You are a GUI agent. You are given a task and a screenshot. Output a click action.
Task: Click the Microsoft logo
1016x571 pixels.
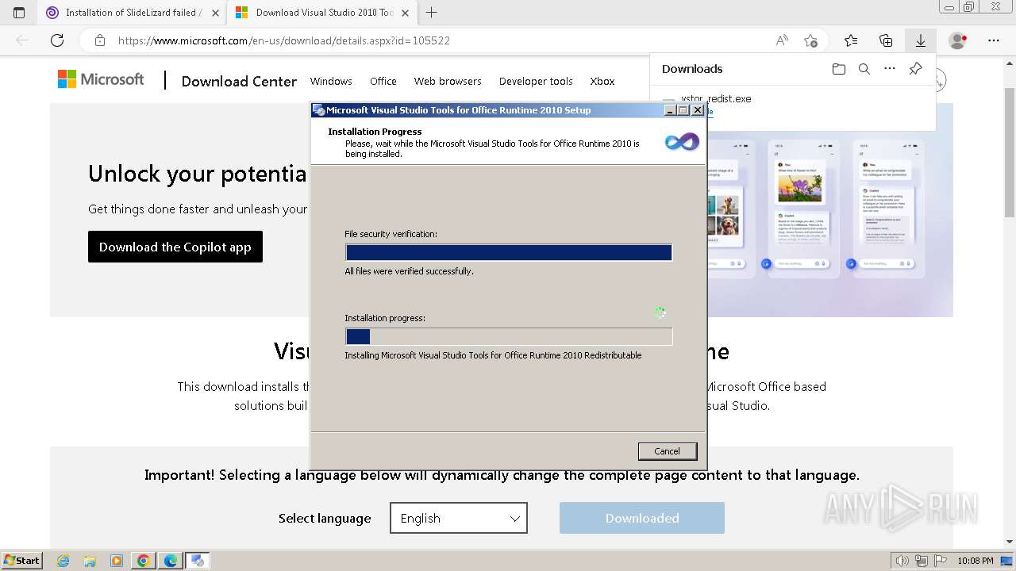coord(101,79)
